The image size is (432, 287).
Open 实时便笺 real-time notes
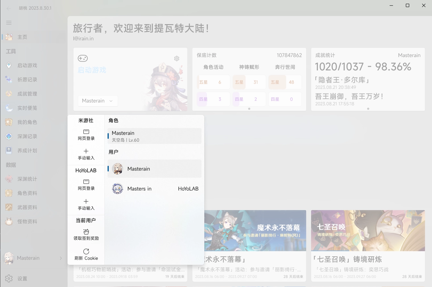pyautogui.click(x=33, y=108)
